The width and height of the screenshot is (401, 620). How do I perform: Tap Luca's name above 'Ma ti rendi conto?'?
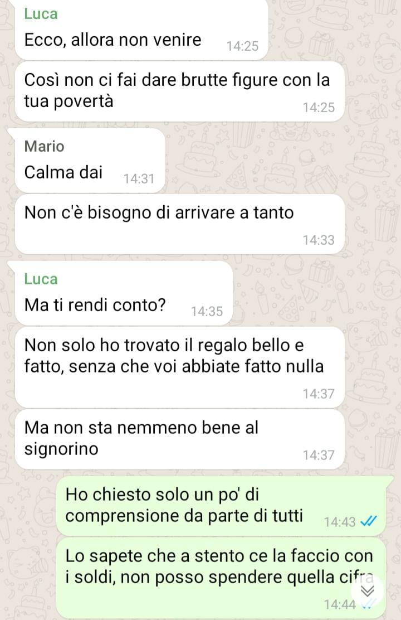[x=41, y=279]
